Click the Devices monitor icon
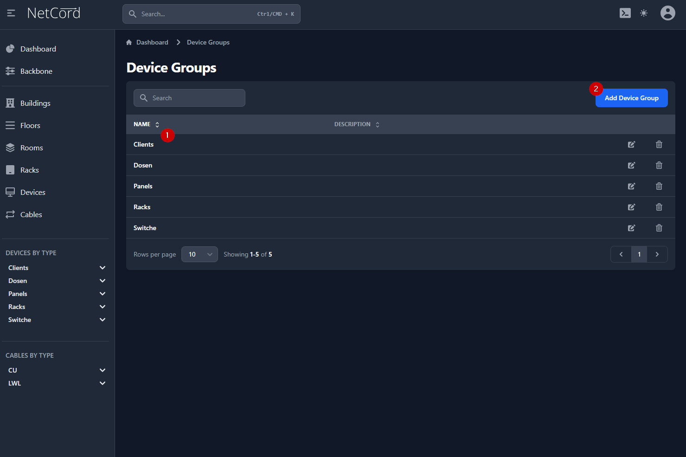The image size is (686, 457). tap(10, 192)
